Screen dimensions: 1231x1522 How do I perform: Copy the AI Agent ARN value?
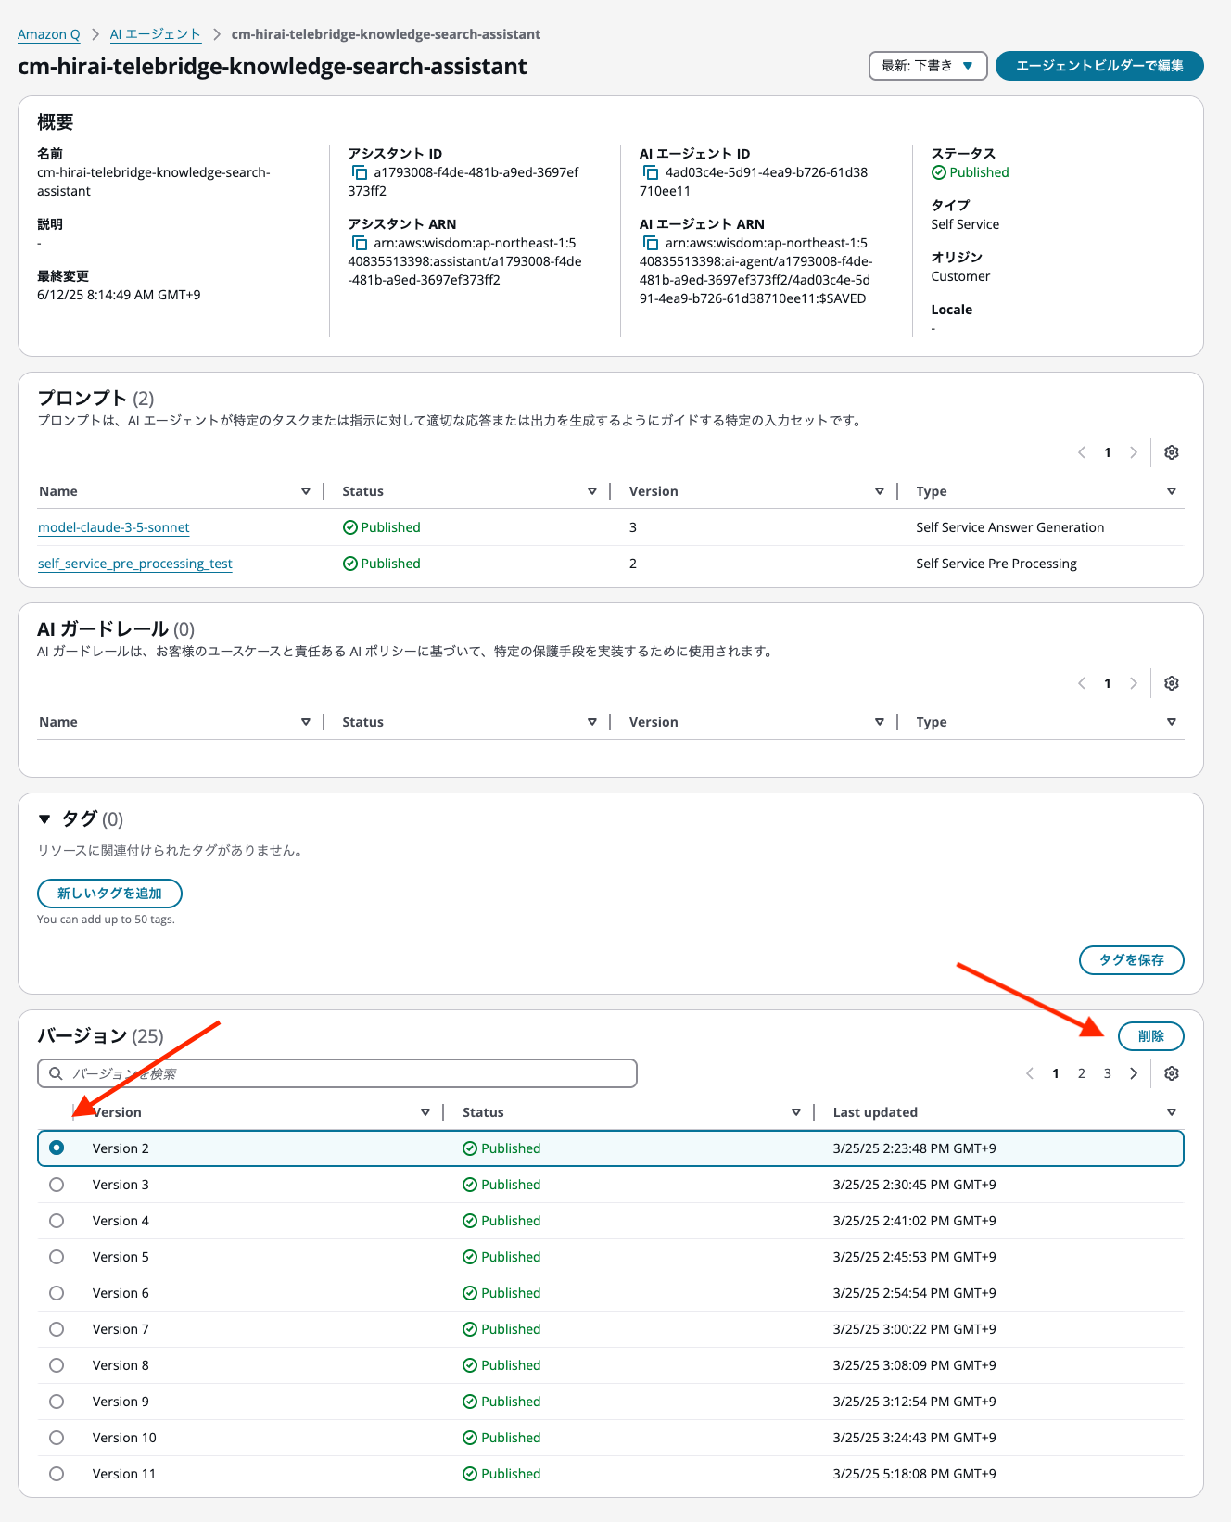click(x=651, y=243)
